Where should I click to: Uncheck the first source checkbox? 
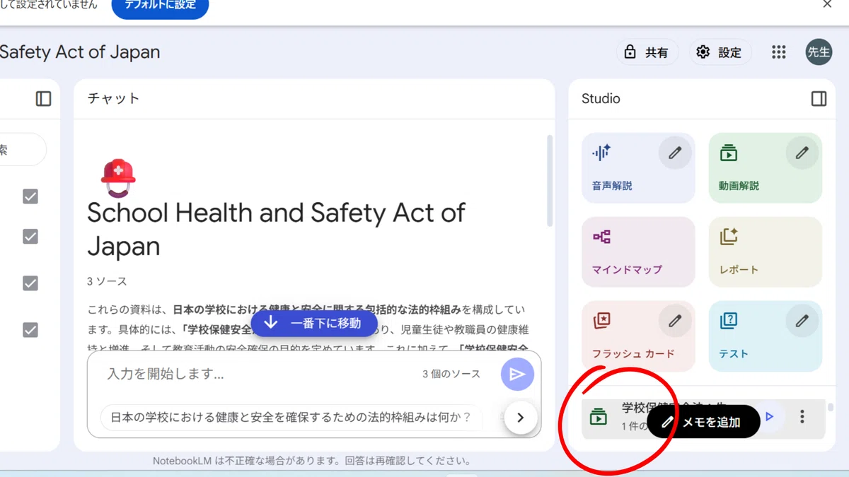pyautogui.click(x=30, y=196)
